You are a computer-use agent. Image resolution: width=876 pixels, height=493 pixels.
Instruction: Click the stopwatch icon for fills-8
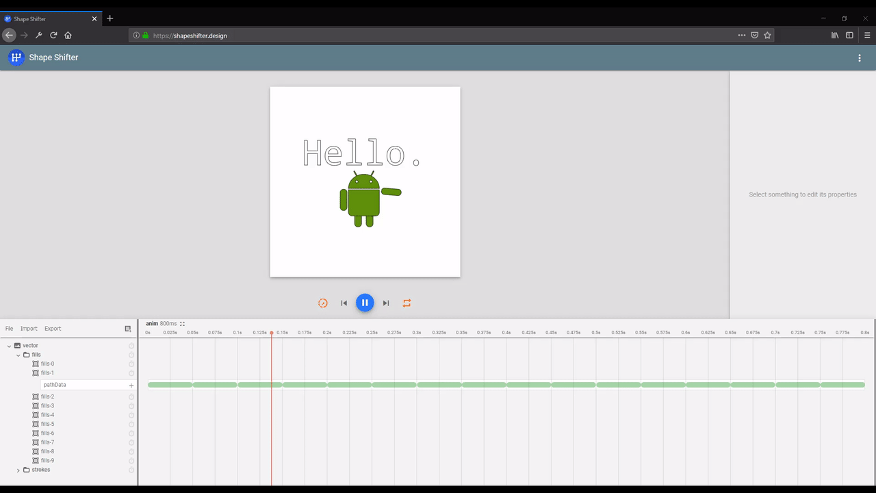131,451
